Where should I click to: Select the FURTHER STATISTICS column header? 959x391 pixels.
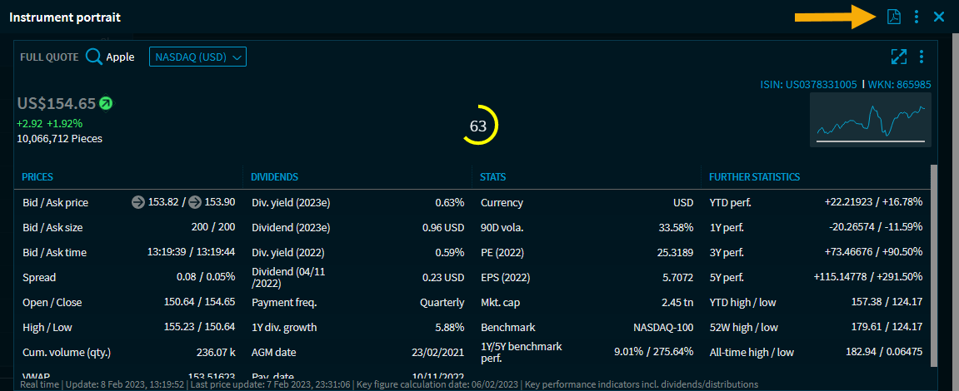click(754, 177)
